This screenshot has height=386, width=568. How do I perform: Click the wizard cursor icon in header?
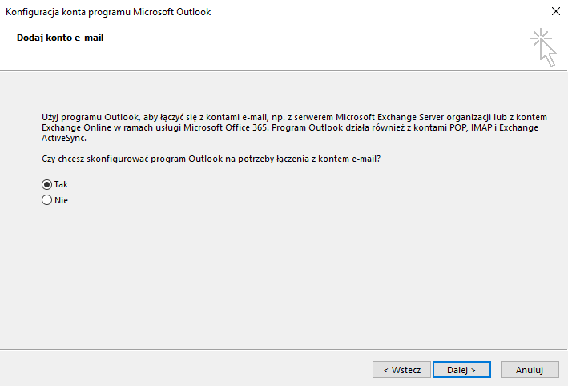(x=543, y=47)
